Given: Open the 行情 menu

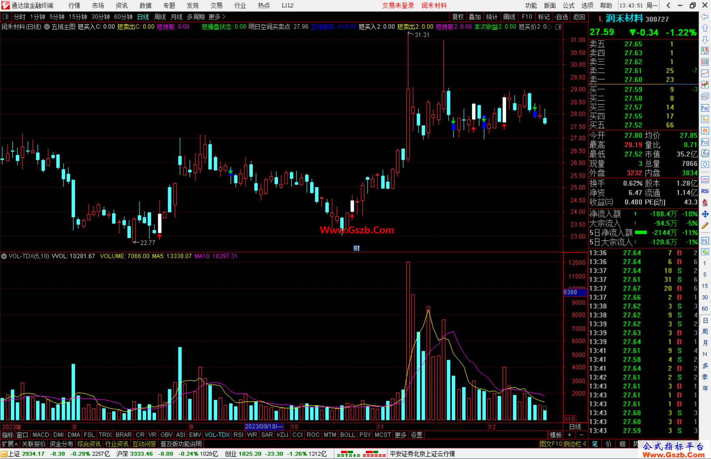Looking at the screenshot, I should pyautogui.click(x=74, y=5).
